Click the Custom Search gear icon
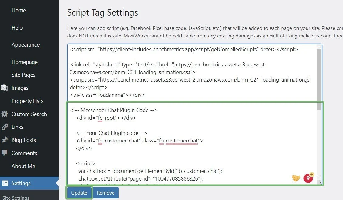The image size is (343, 200). 4,114
